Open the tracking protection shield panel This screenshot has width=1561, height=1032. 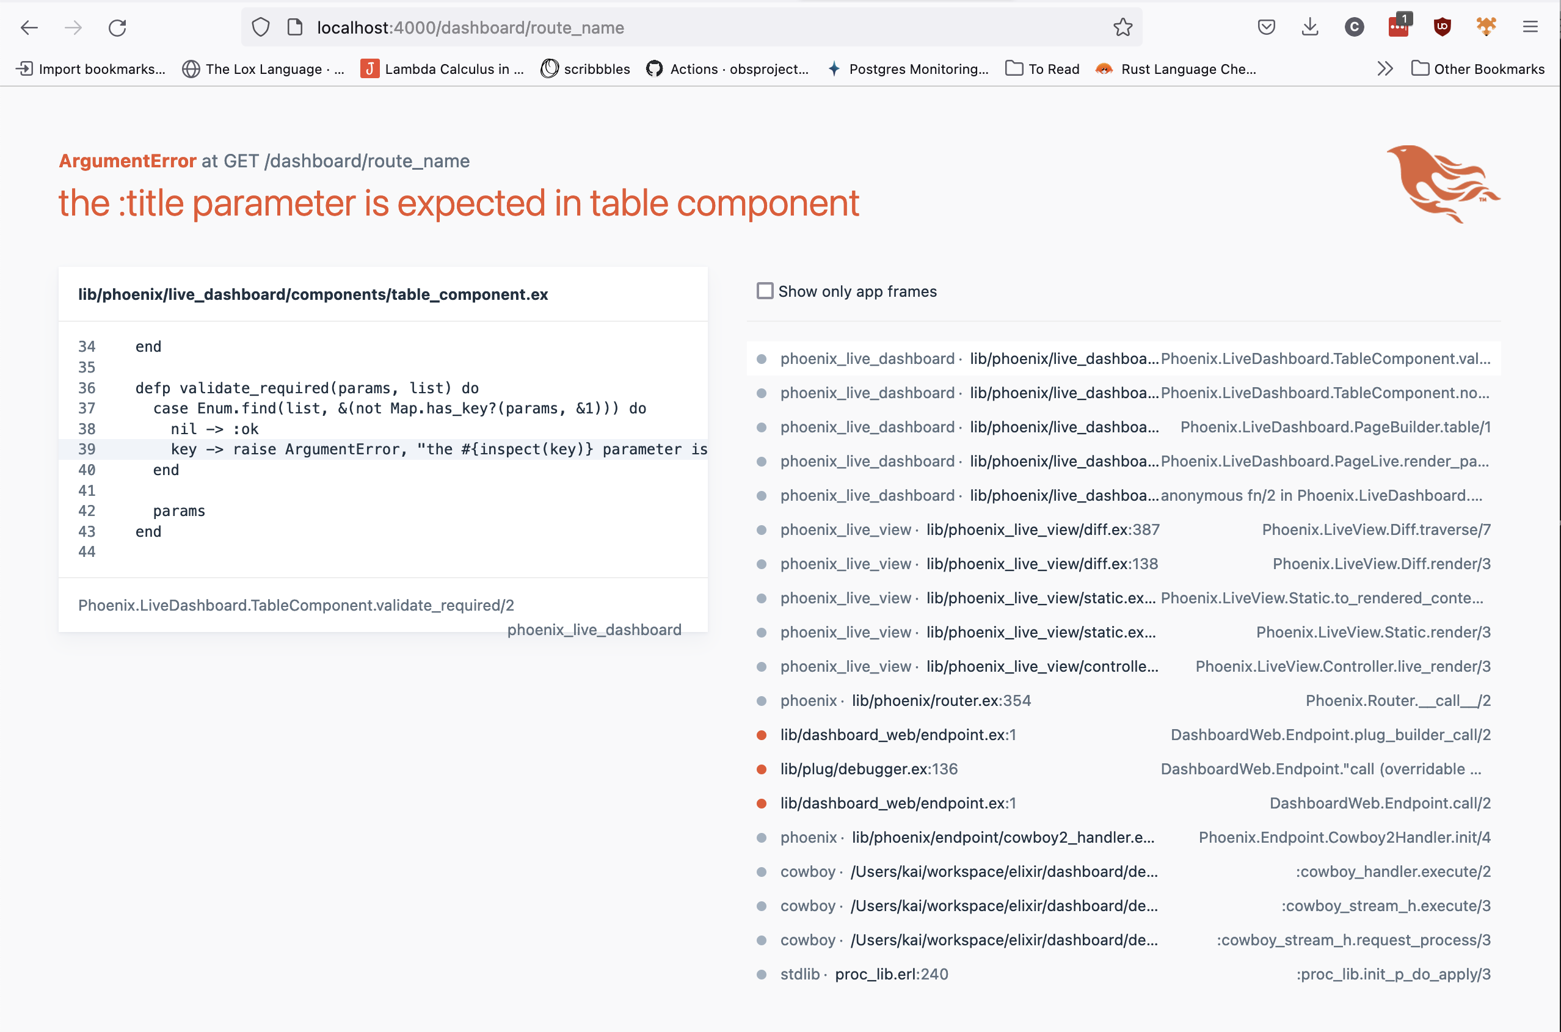(261, 27)
